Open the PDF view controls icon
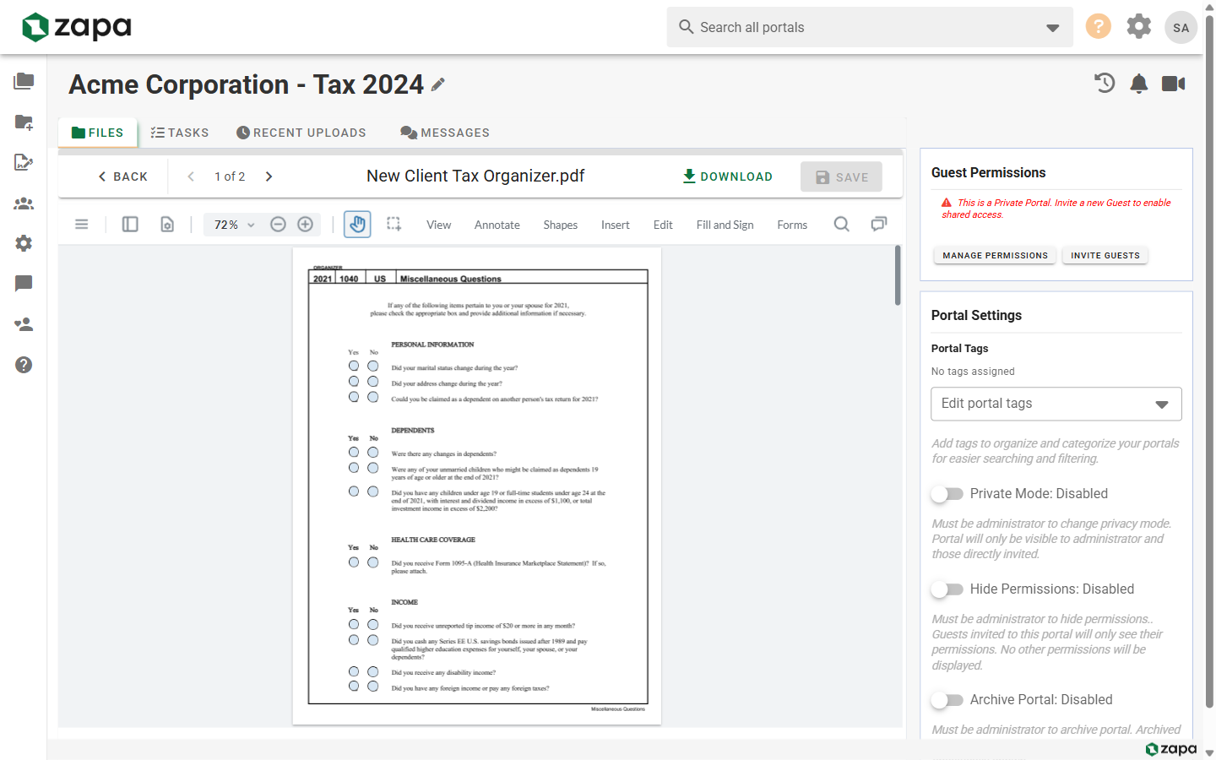The width and height of the screenshot is (1216, 760). point(167,225)
